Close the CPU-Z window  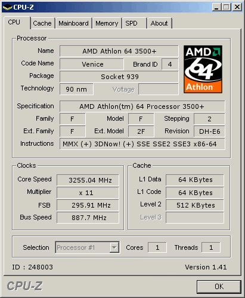click(237, 7)
